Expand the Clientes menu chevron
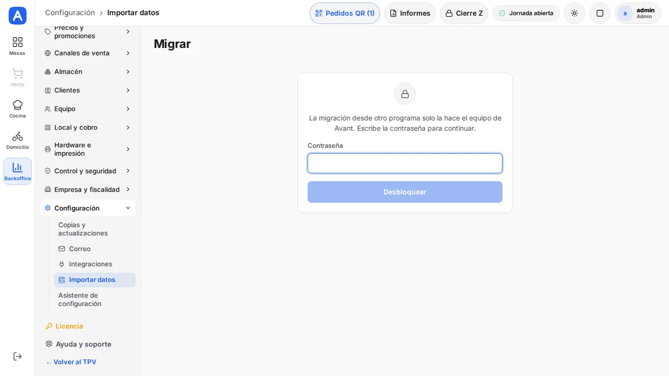Image resolution: width=669 pixels, height=376 pixels. click(128, 90)
